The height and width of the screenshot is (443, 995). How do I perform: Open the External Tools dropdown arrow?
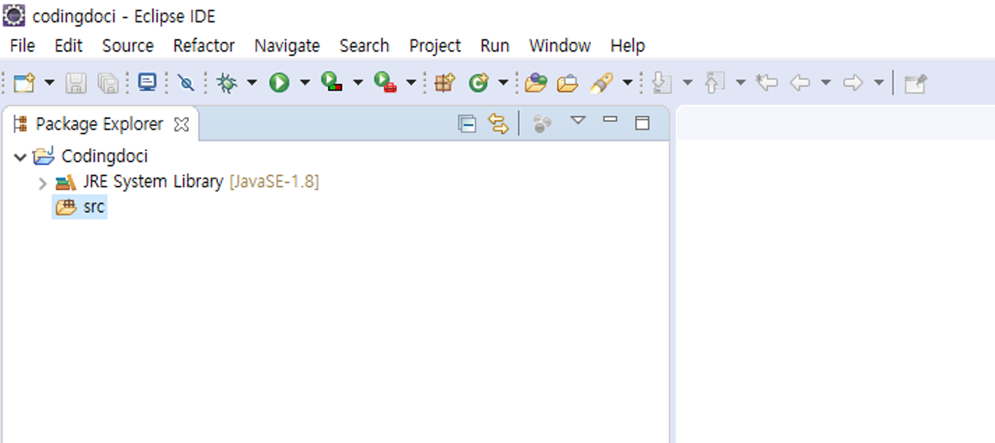click(x=411, y=83)
